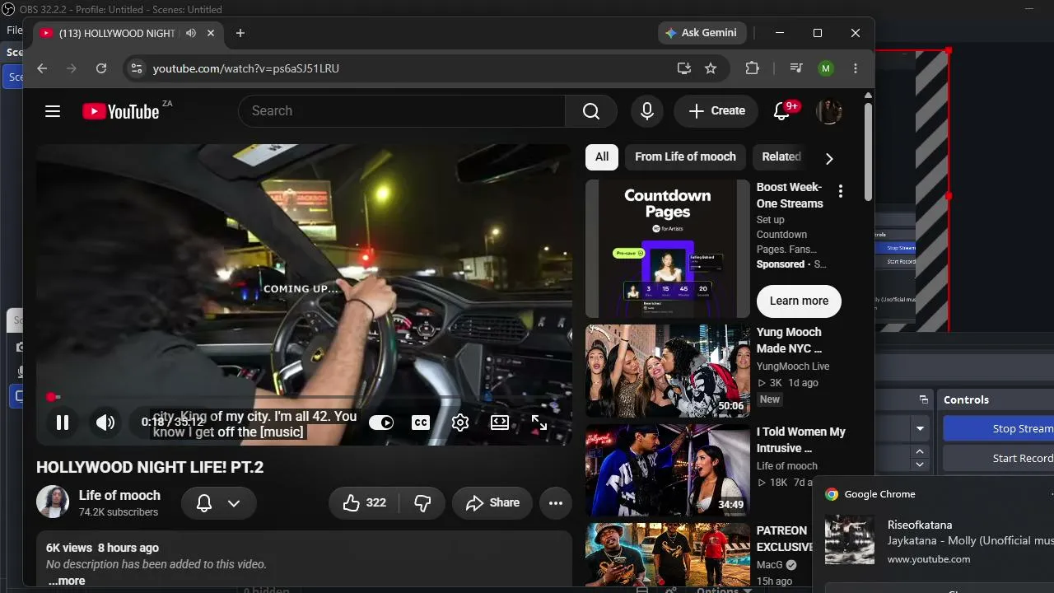Open Chrome media controls icon
Viewport: 1054px width, 593px height.
point(795,68)
